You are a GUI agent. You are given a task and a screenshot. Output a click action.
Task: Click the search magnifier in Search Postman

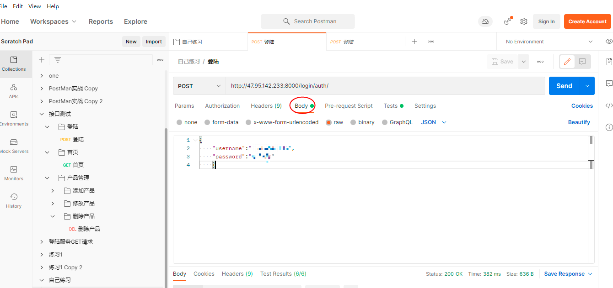click(286, 21)
